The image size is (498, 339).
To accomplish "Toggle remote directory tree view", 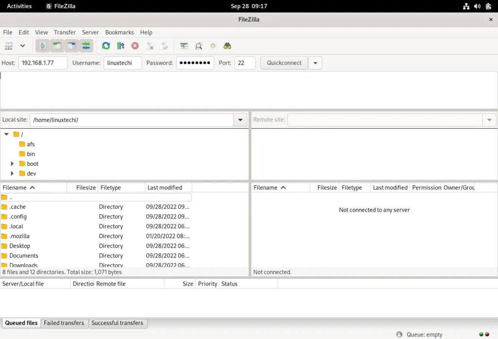I will tap(71, 46).
